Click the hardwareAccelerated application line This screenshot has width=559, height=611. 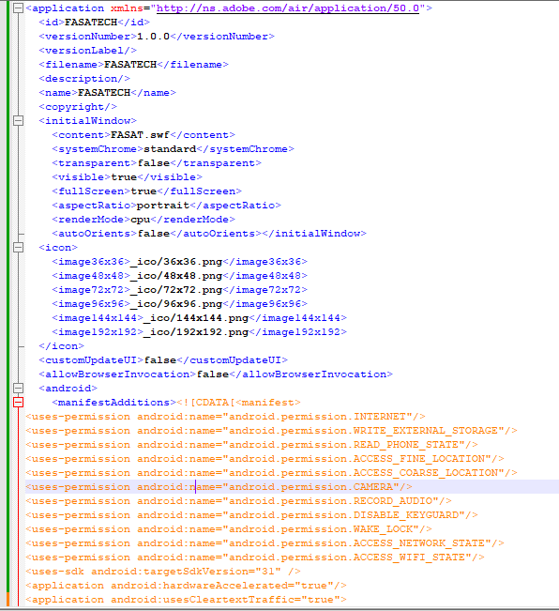[186, 586]
